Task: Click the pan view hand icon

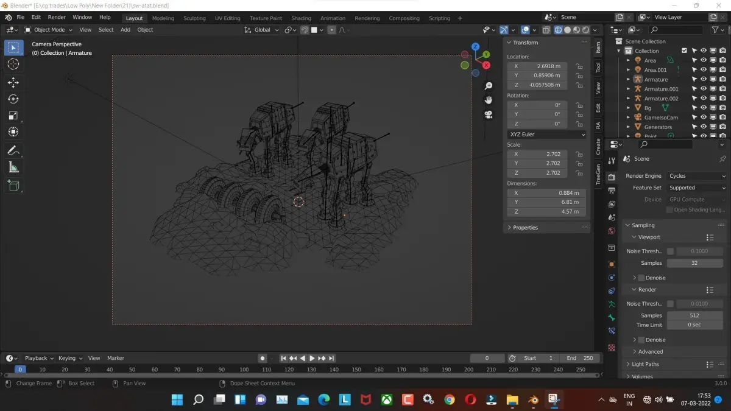Action: [489, 100]
